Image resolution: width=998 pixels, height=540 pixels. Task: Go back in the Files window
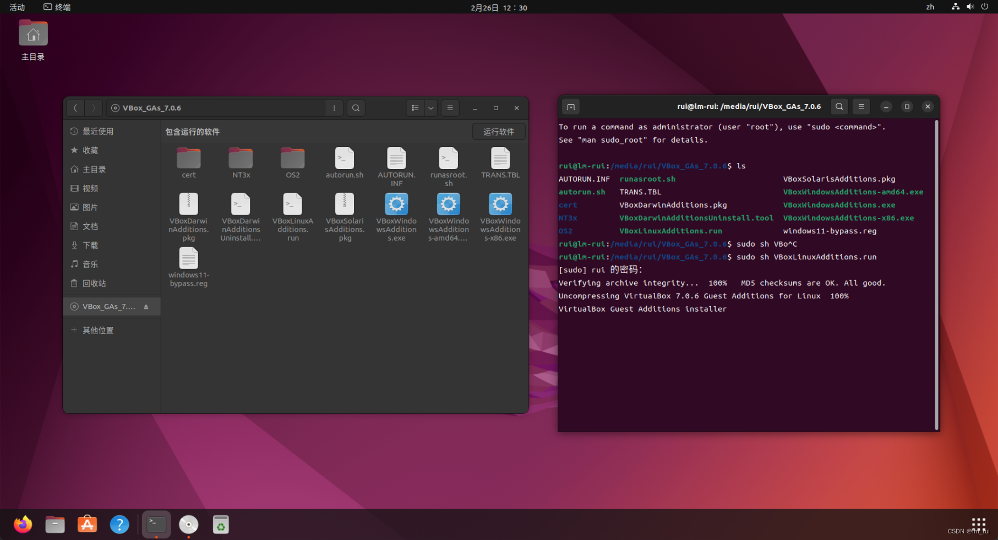75,108
